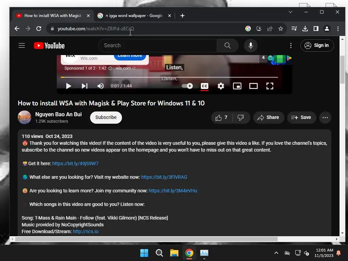Image resolution: width=348 pixels, height=261 pixels.
Task: Enter full screen mode
Action: pyautogui.click(x=269, y=86)
